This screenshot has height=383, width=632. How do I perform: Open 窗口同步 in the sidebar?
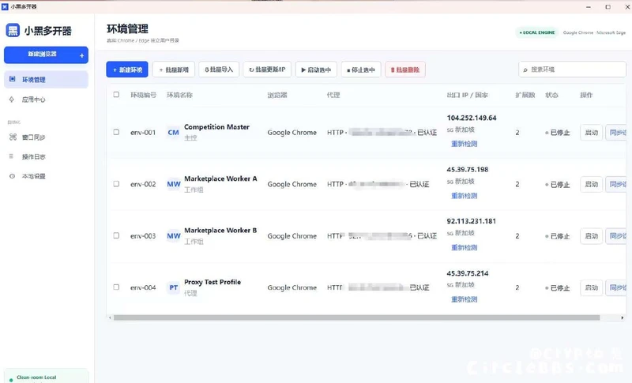[46, 137]
